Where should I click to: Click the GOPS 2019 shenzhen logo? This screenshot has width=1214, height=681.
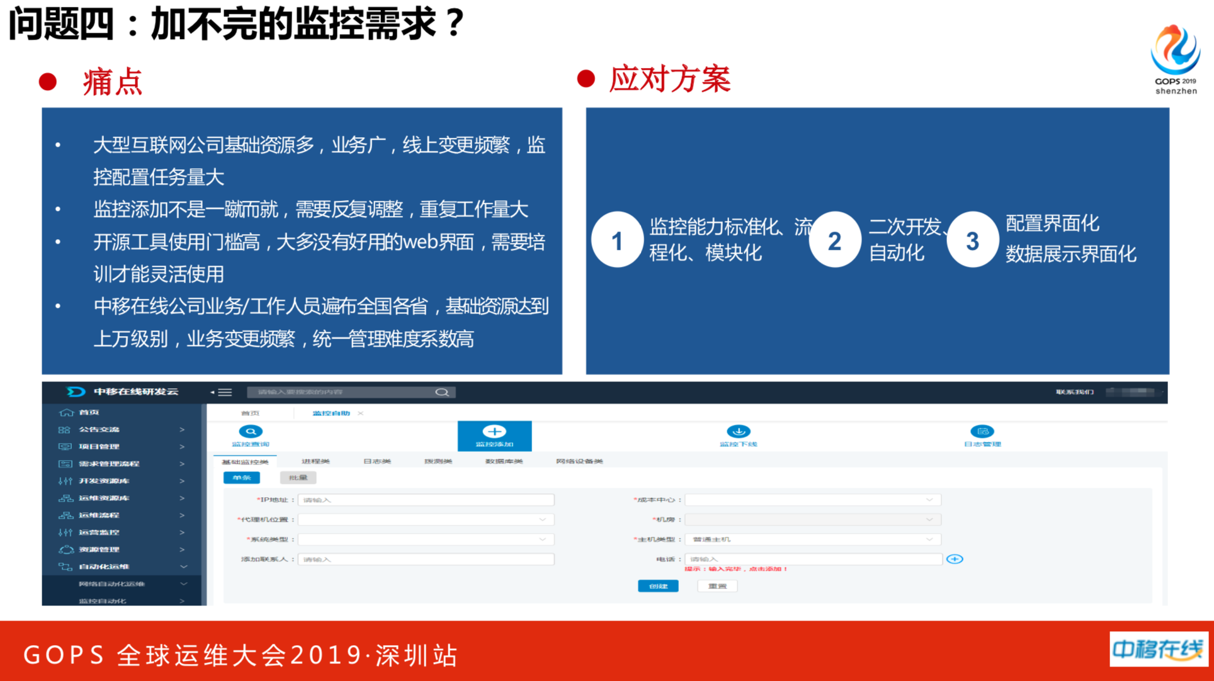[1176, 59]
